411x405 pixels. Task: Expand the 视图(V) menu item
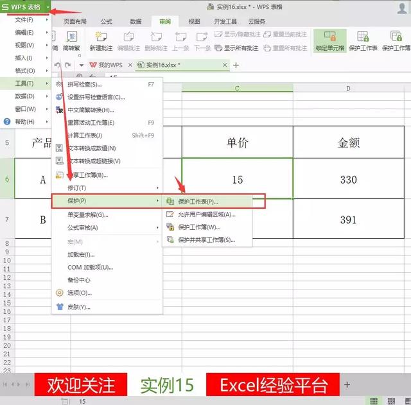click(26, 45)
